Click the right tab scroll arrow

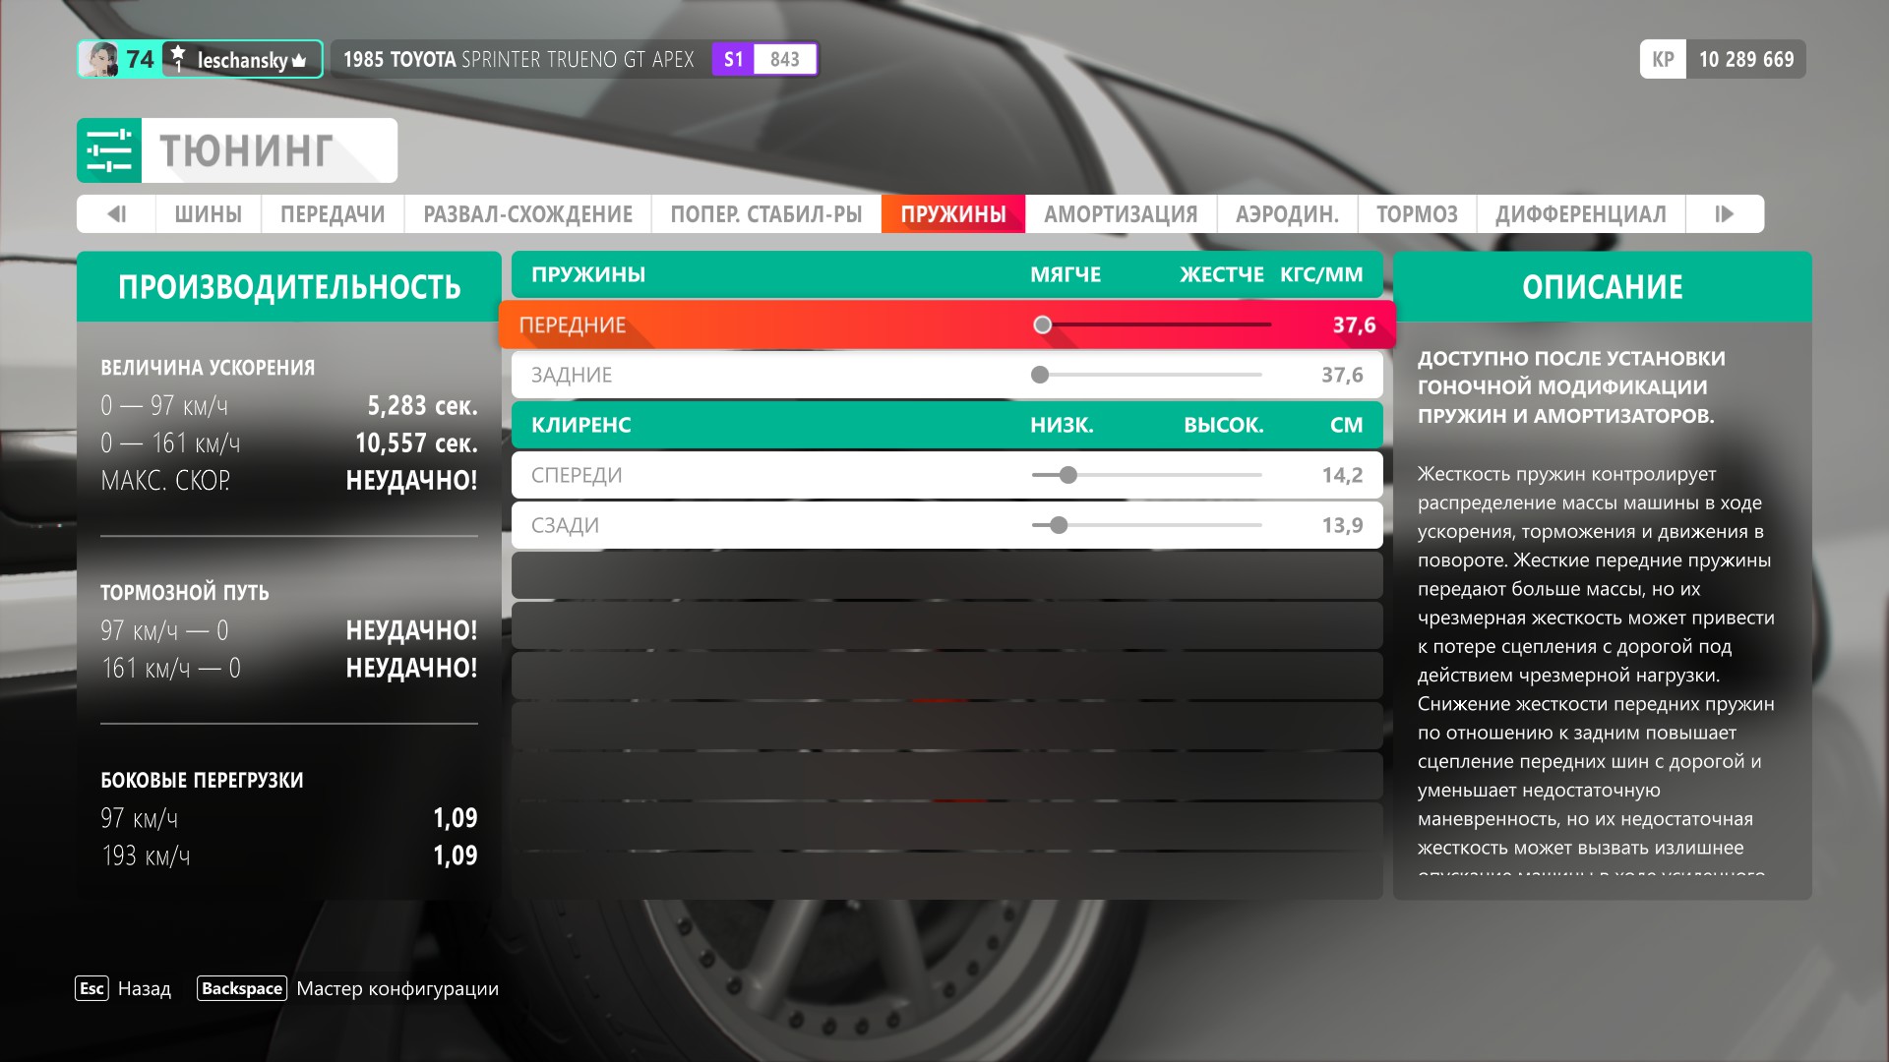tap(1724, 214)
